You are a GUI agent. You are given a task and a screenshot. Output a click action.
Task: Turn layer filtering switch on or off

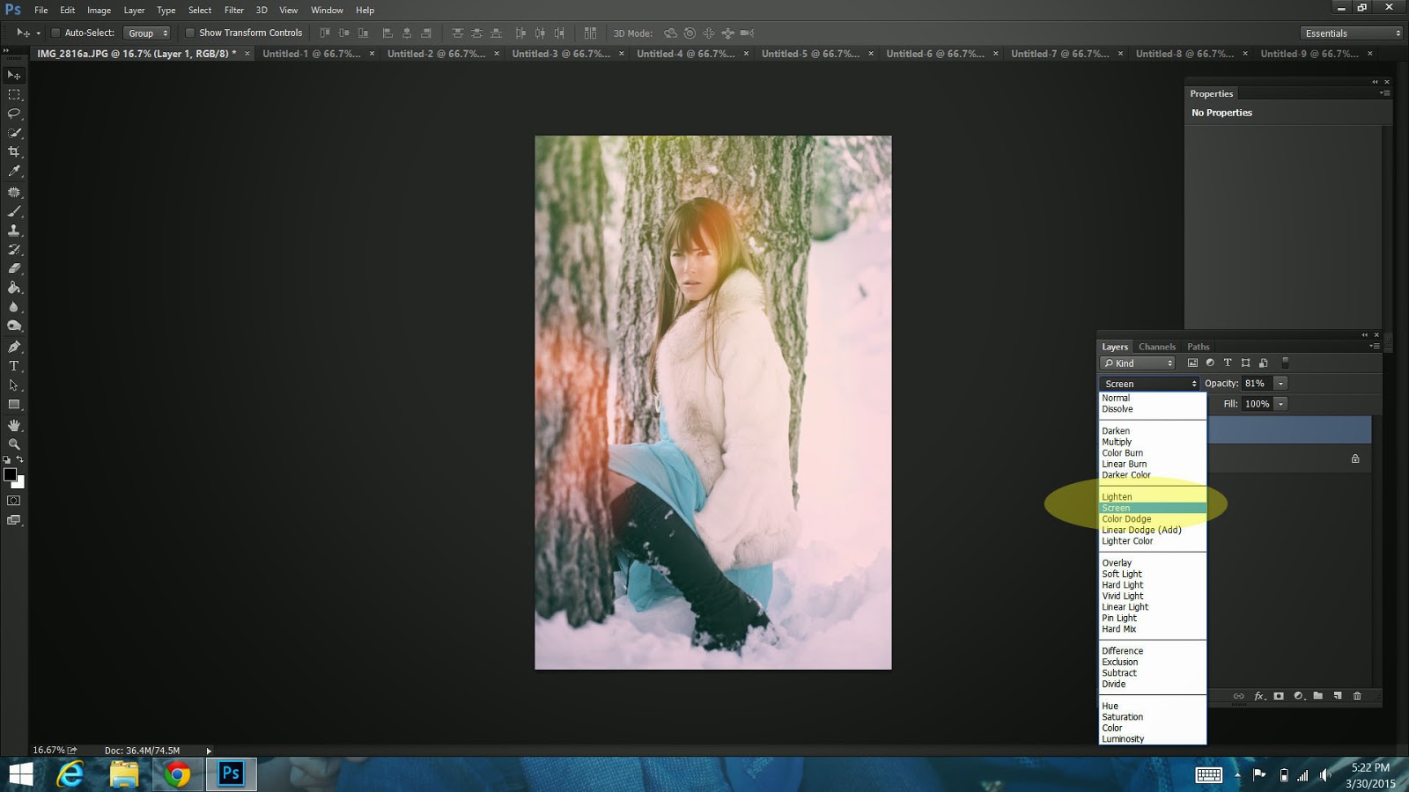pos(1285,363)
